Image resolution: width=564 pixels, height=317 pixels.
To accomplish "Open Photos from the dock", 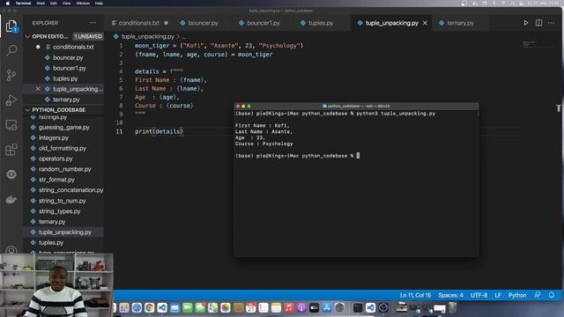I will tap(226, 307).
